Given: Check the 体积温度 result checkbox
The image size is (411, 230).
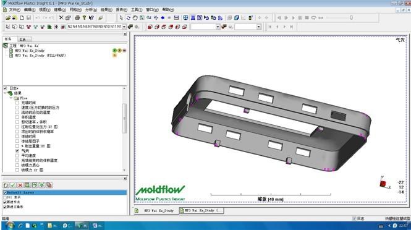Looking at the screenshot, I should click(17, 117).
